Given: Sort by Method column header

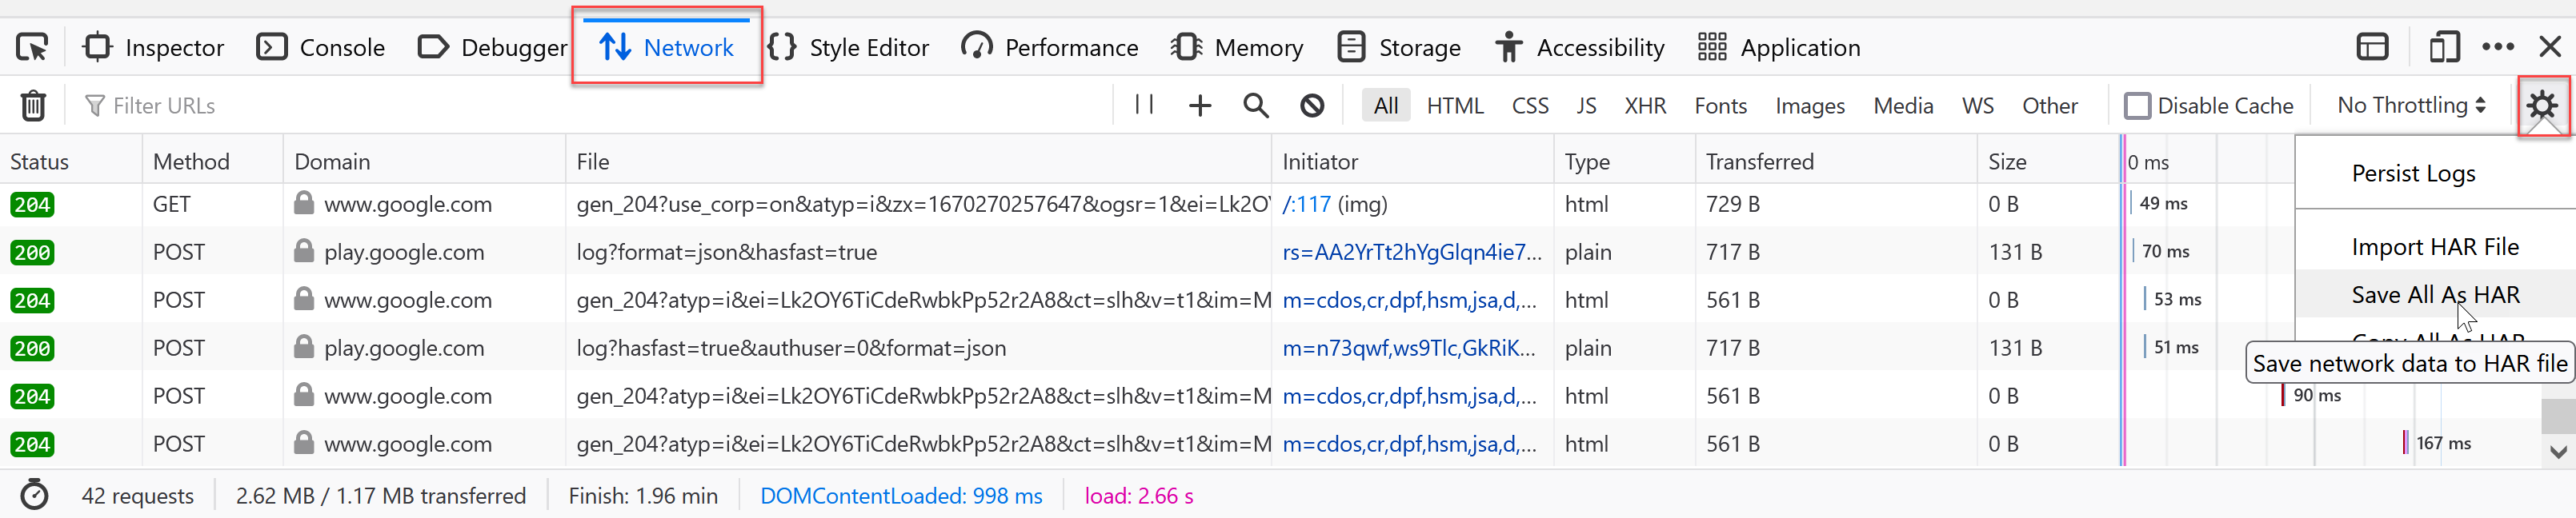Looking at the screenshot, I should click(212, 161).
